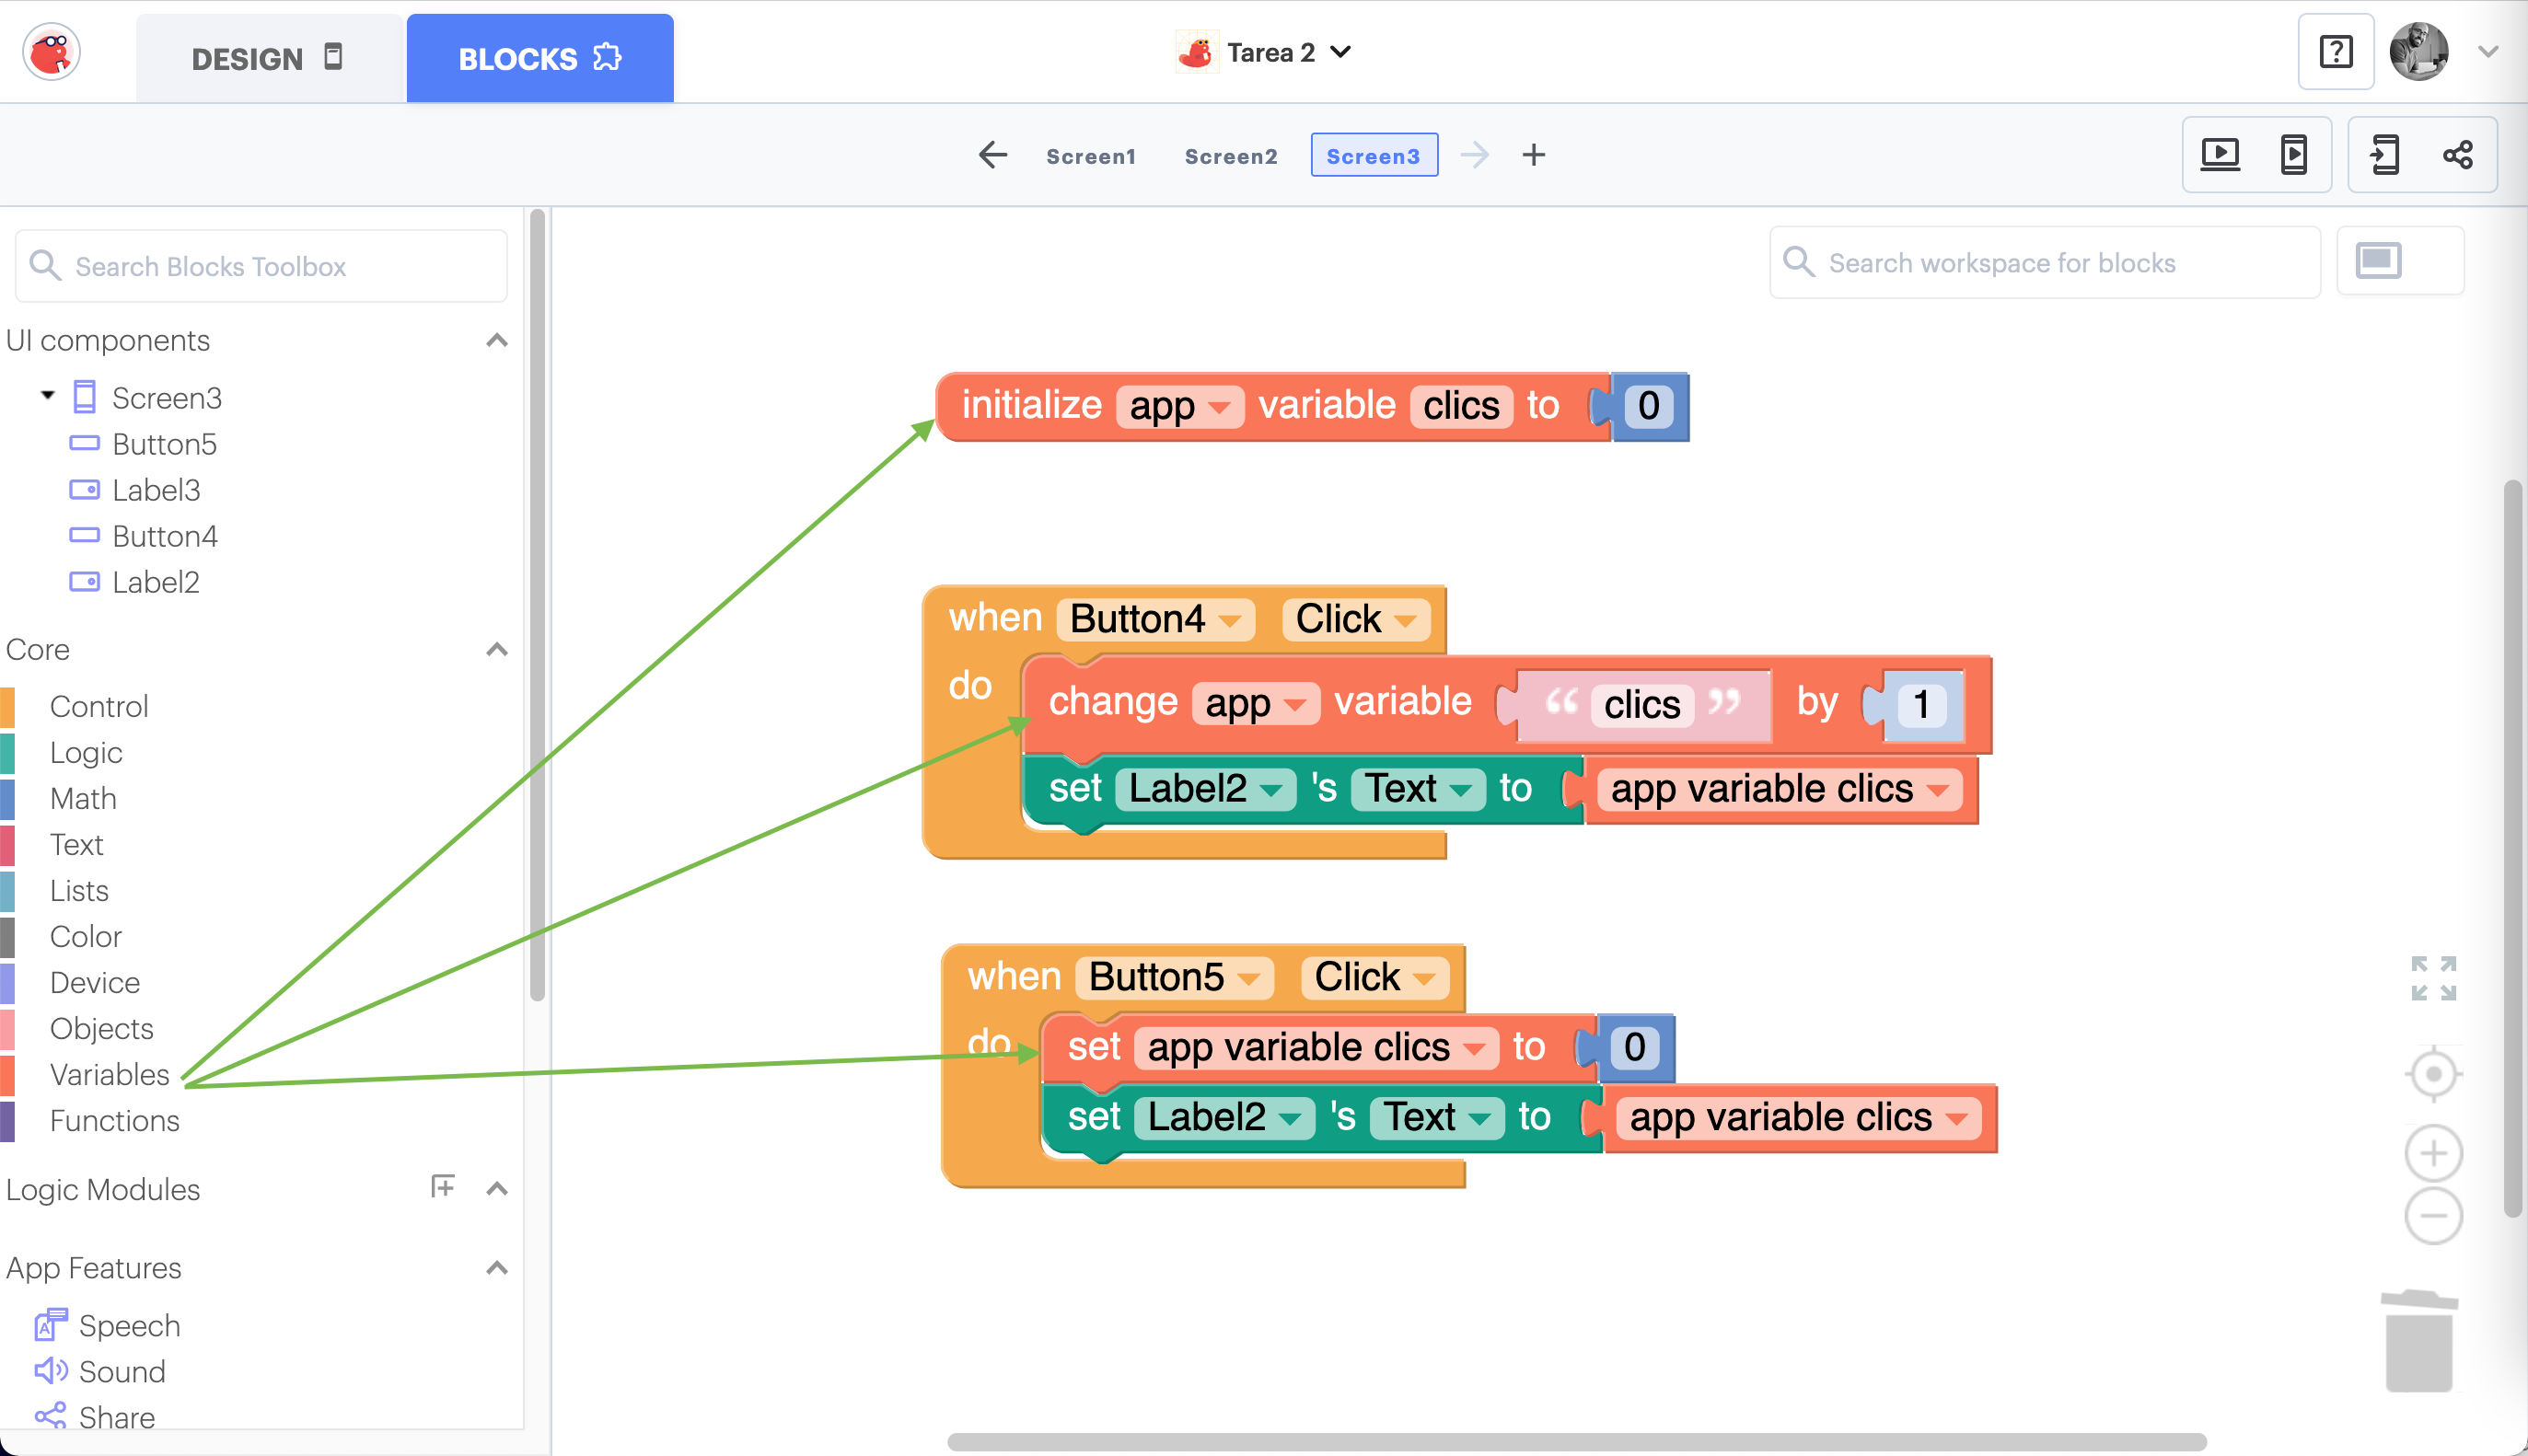
Task: Open the Speech app feature
Action: click(x=129, y=1325)
